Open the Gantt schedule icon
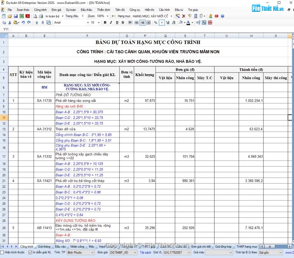The width and height of the screenshot is (294, 258). [178, 16]
